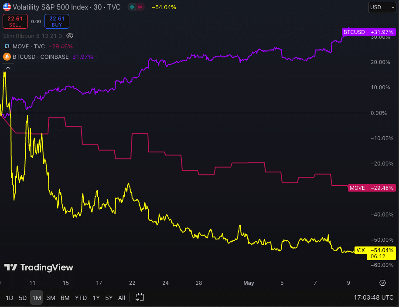399x307 pixels.
Task: Click the MOVE symbol flag icon
Action: [7, 46]
